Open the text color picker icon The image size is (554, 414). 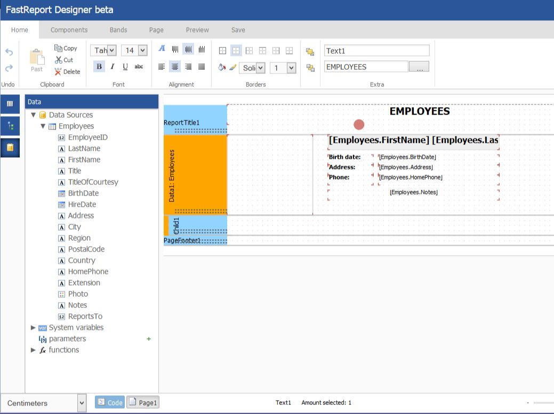coord(161,48)
